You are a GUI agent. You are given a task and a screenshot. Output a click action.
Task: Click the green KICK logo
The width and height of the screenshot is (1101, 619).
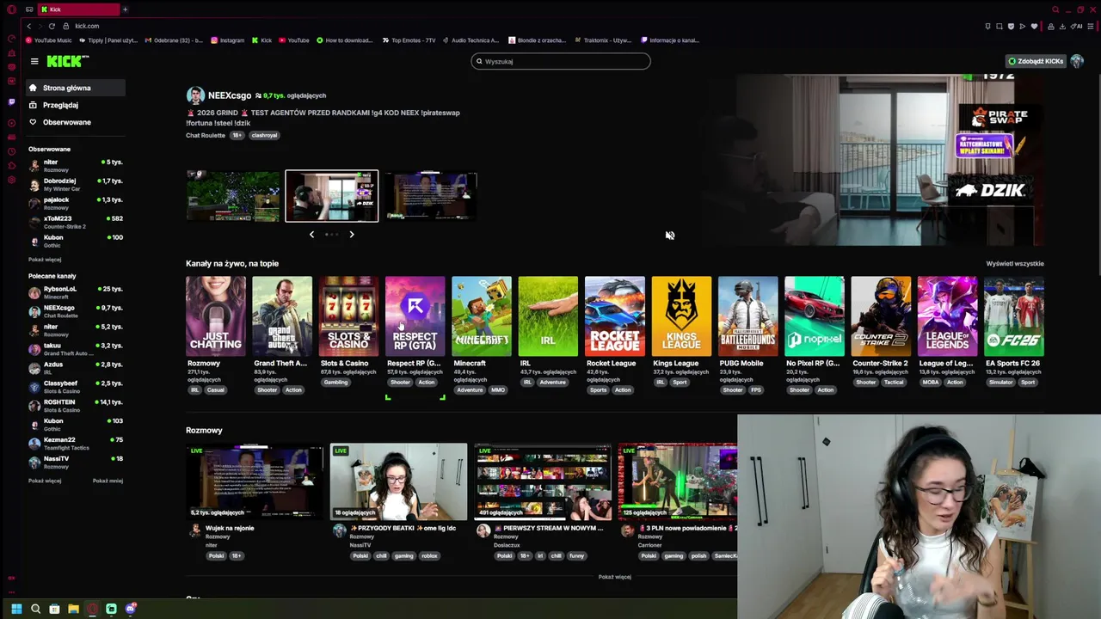click(x=67, y=61)
